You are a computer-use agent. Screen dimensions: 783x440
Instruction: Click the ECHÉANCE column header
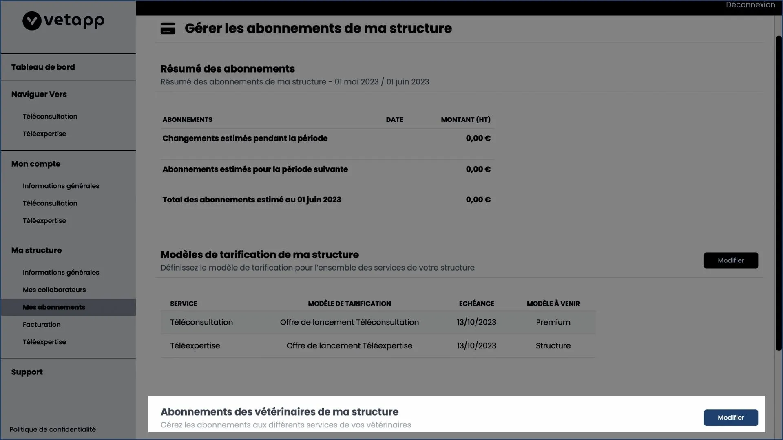pyautogui.click(x=476, y=304)
